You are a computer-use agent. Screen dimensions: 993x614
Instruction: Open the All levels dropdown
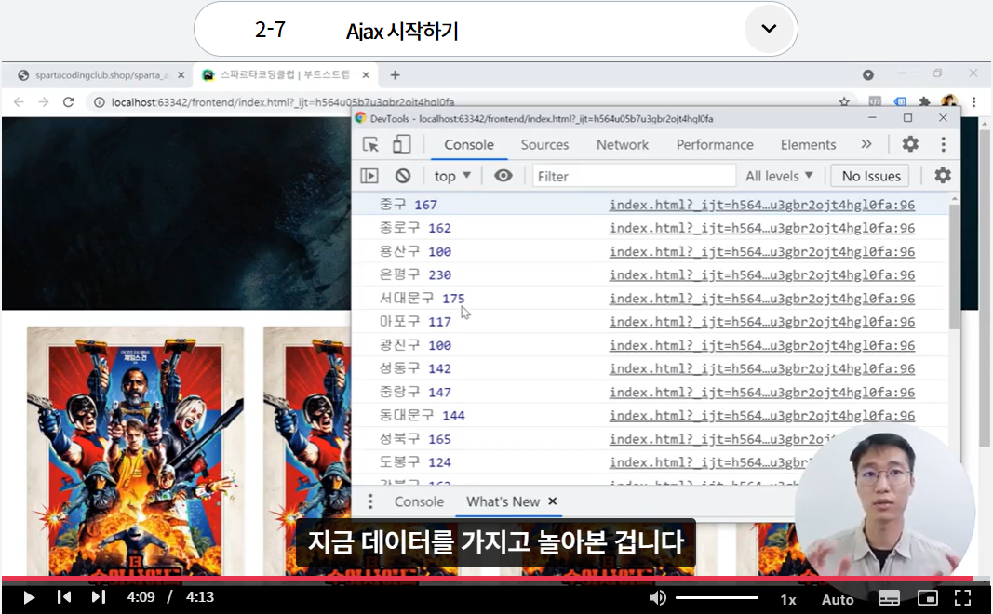click(779, 176)
